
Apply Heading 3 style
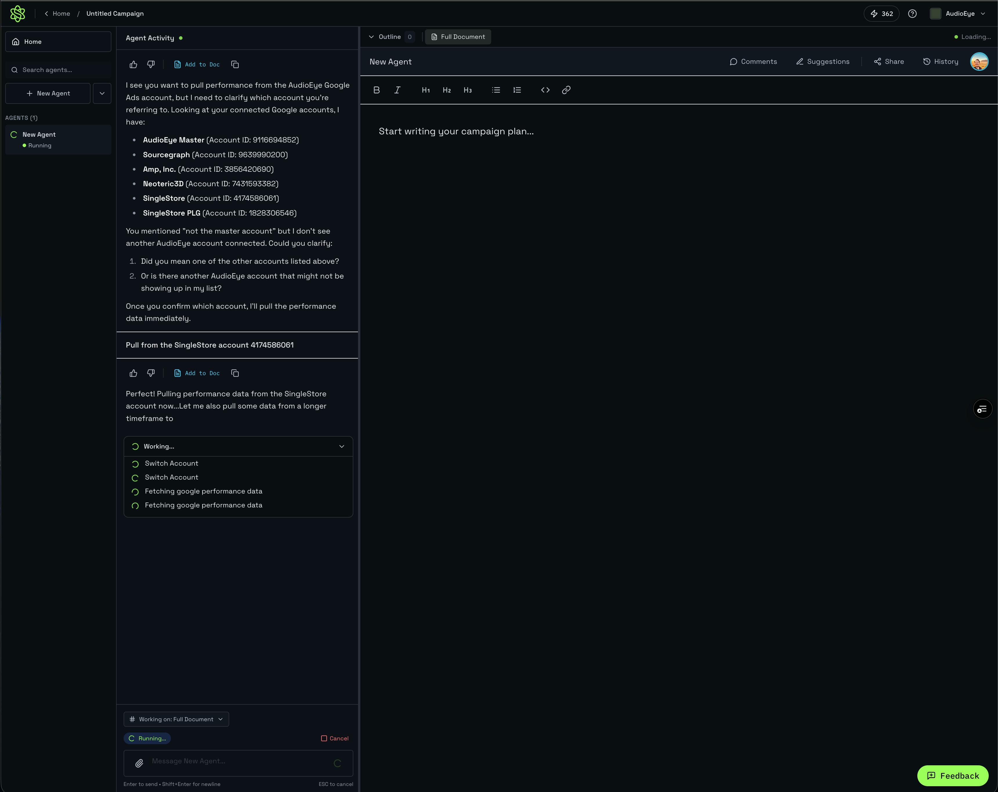(468, 90)
